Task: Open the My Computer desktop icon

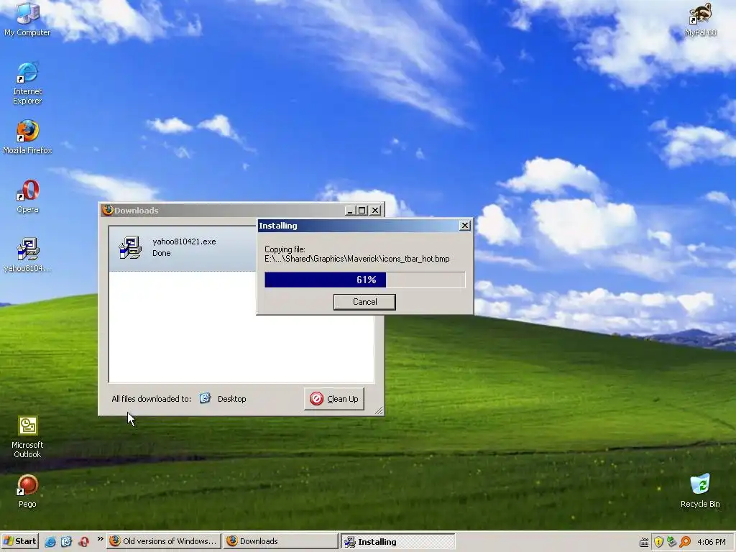Action: pyautogui.click(x=27, y=19)
